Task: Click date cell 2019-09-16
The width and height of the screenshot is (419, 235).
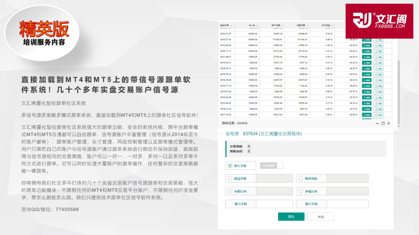Action: coord(226,74)
